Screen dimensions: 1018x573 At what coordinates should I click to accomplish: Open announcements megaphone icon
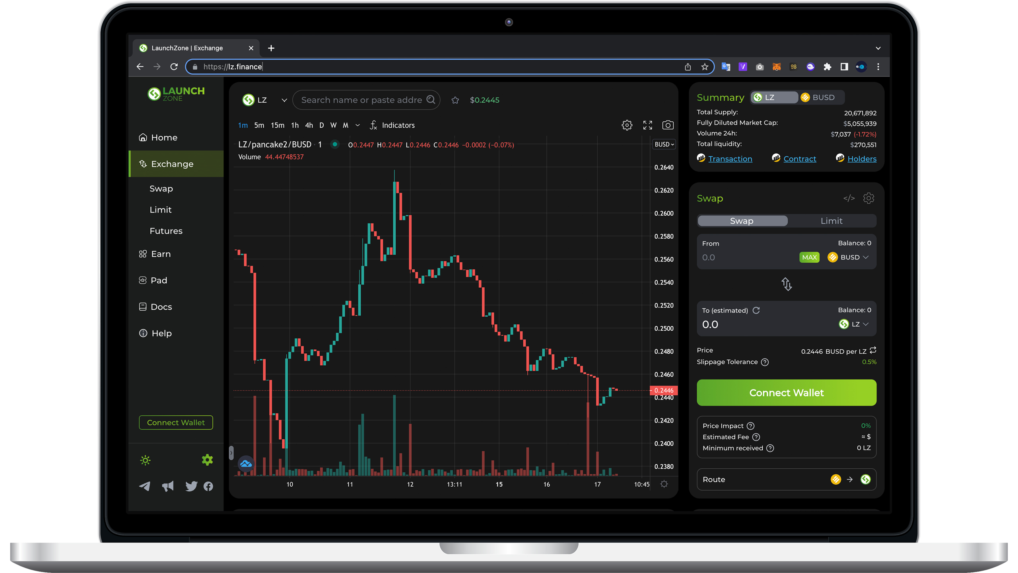click(x=168, y=486)
